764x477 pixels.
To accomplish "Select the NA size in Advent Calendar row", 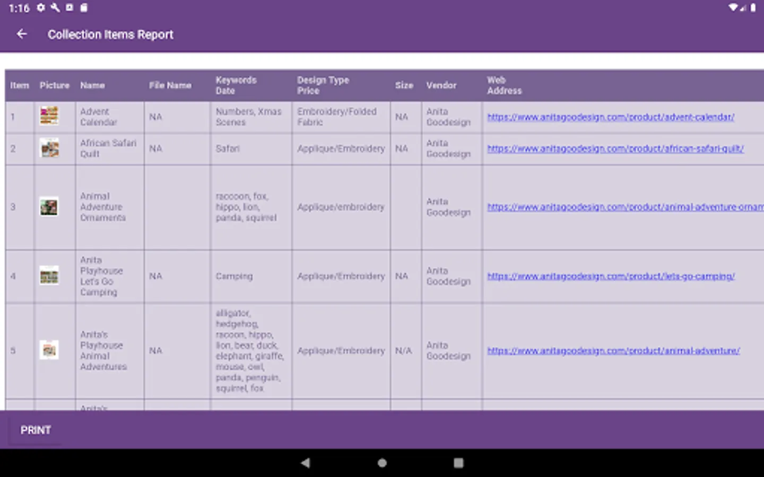I will (x=406, y=117).
